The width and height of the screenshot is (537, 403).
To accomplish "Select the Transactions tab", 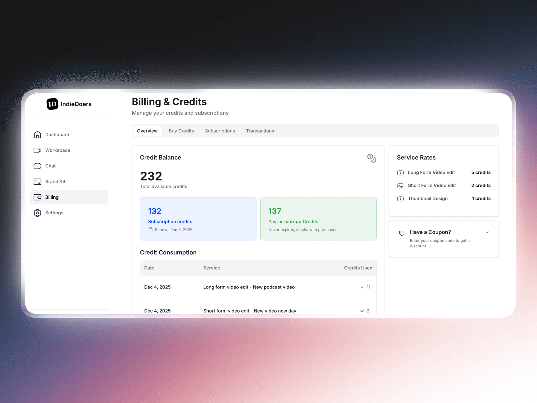I will 260,131.
